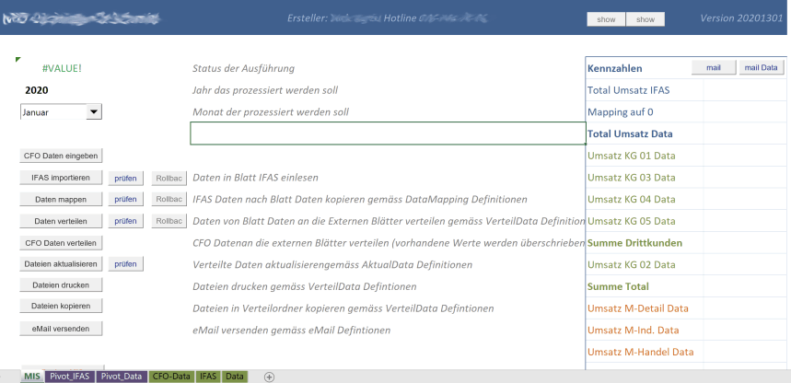Screen dimensions: 791x383
Task: Click prüfen next to Daten verteilen
Action: (x=125, y=221)
